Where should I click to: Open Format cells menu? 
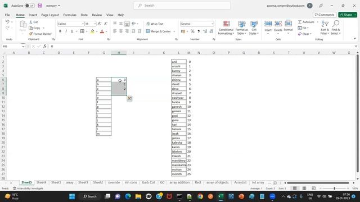[x=288, y=27]
